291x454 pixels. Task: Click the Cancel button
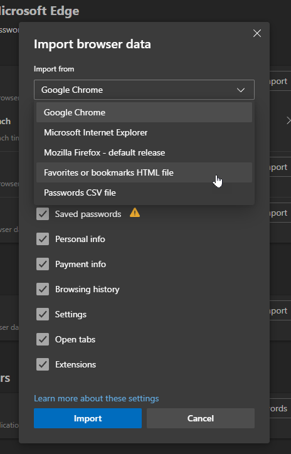[x=201, y=418]
